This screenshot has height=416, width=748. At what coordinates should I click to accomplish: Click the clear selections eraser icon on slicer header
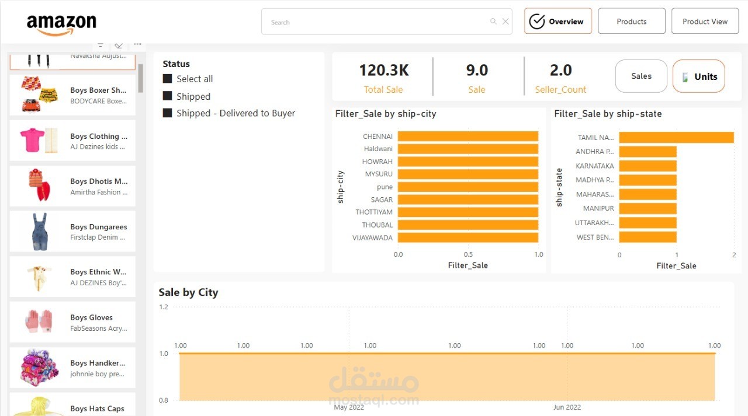(x=119, y=44)
